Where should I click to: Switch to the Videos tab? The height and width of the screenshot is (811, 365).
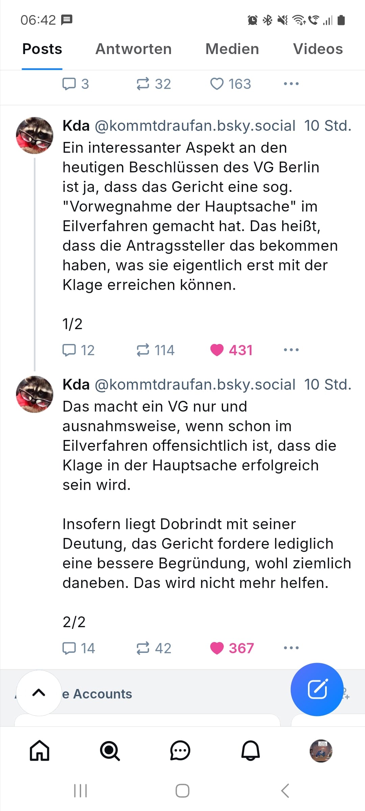coord(318,49)
